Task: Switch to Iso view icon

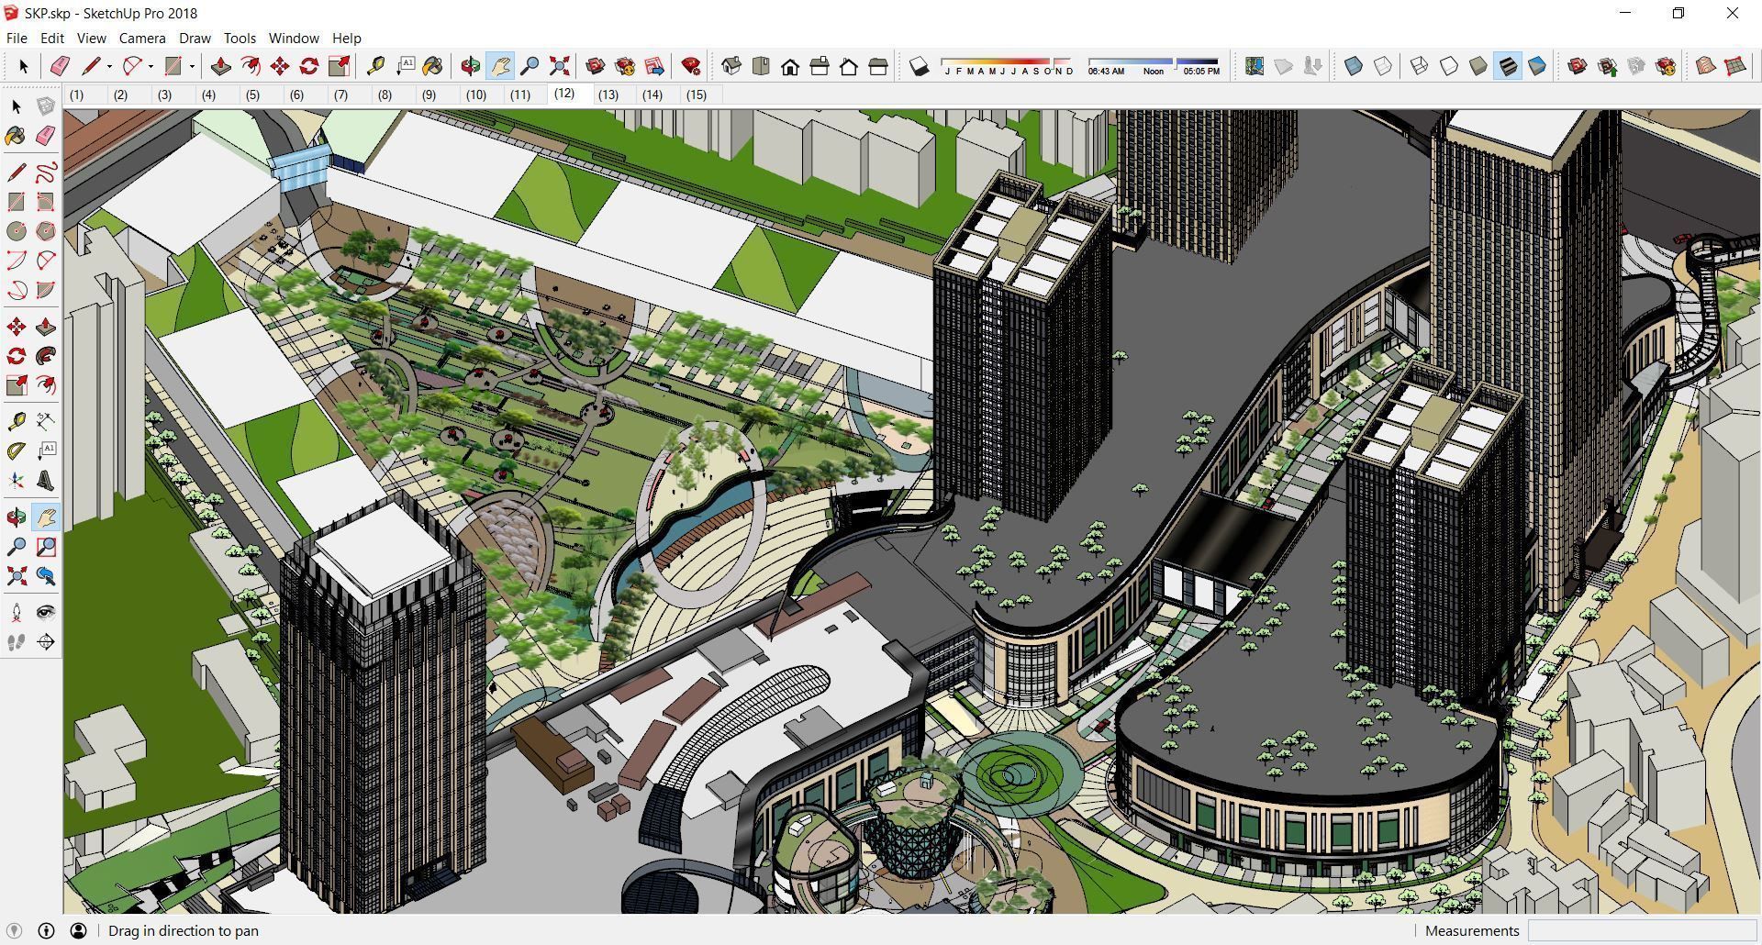Action: tap(731, 66)
